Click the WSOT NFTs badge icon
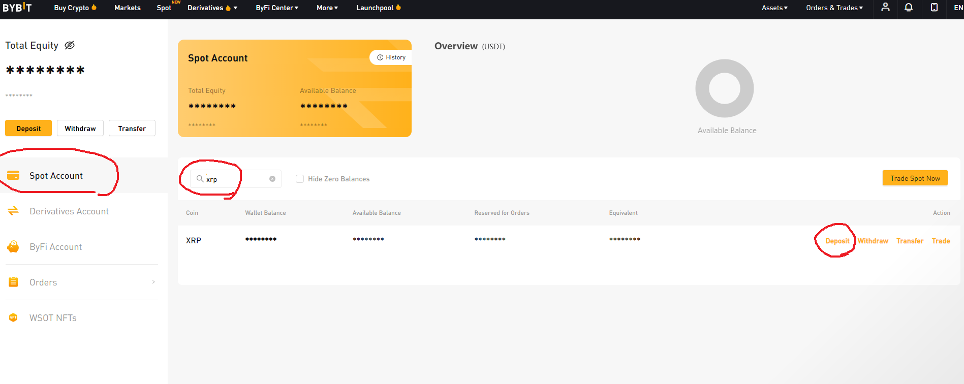The image size is (964, 384). [13, 317]
